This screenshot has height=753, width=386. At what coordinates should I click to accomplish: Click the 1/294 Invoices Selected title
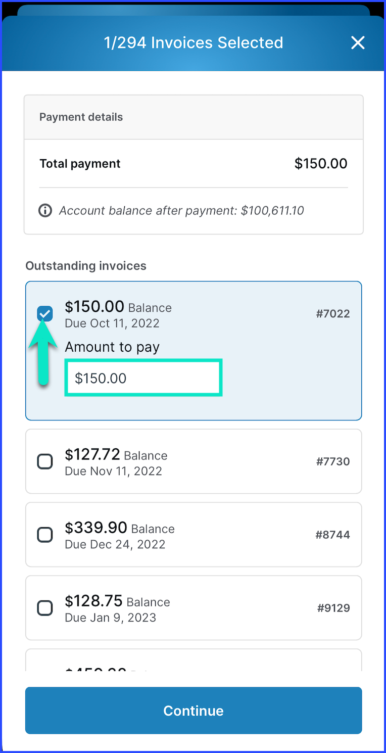(194, 43)
